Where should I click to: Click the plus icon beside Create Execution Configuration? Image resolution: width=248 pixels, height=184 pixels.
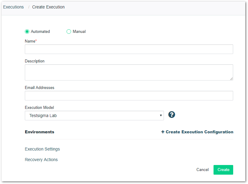pyautogui.click(x=163, y=132)
